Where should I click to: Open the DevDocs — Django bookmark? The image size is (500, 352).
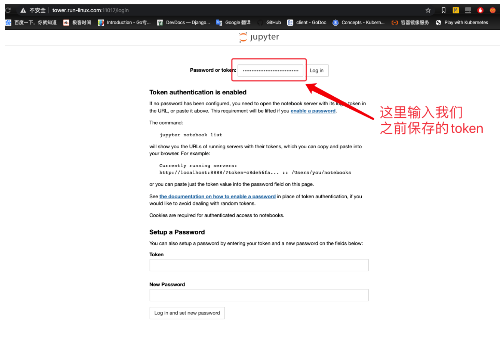tap(183, 23)
